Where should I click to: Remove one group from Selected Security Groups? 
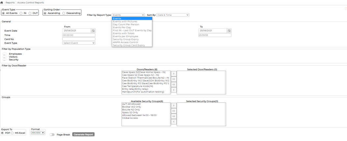pyautogui.click(x=174, y=122)
